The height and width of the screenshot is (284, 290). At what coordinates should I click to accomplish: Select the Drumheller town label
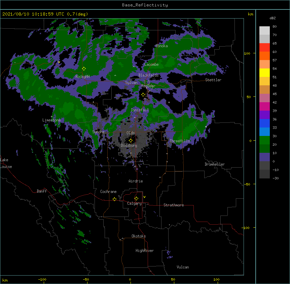tap(215, 164)
